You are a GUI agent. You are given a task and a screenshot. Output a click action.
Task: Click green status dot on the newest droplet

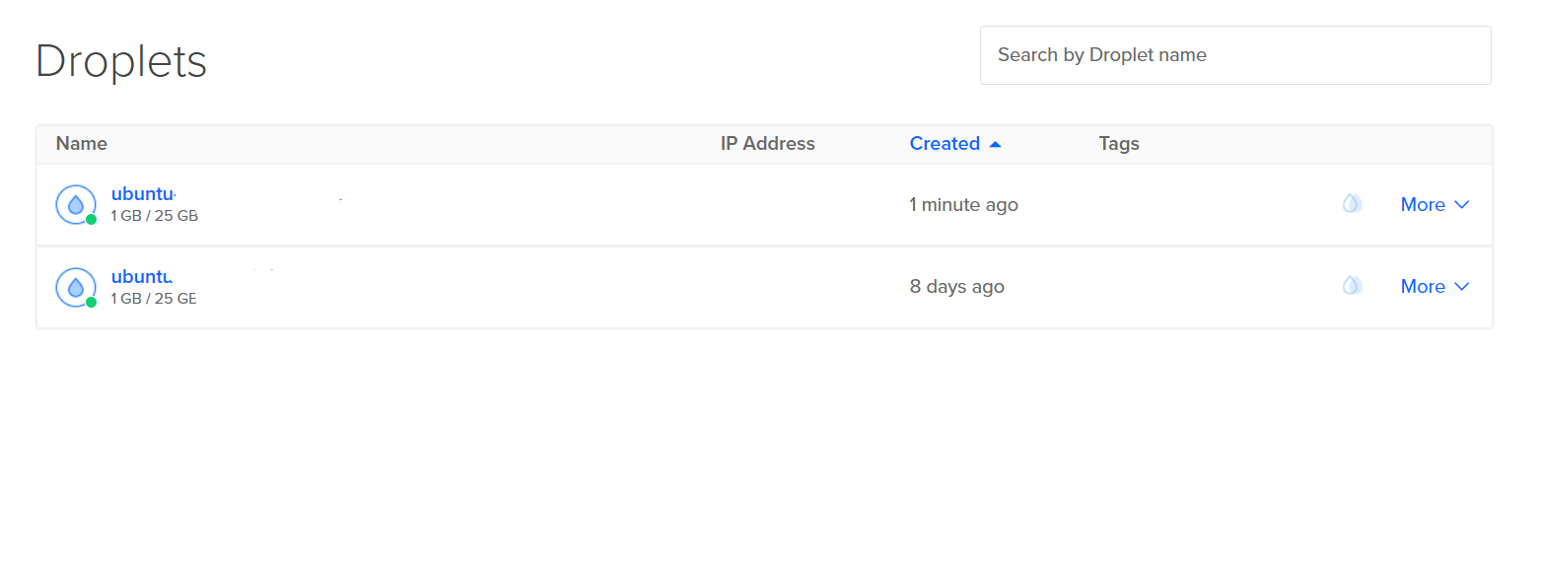tap(91, 219)
